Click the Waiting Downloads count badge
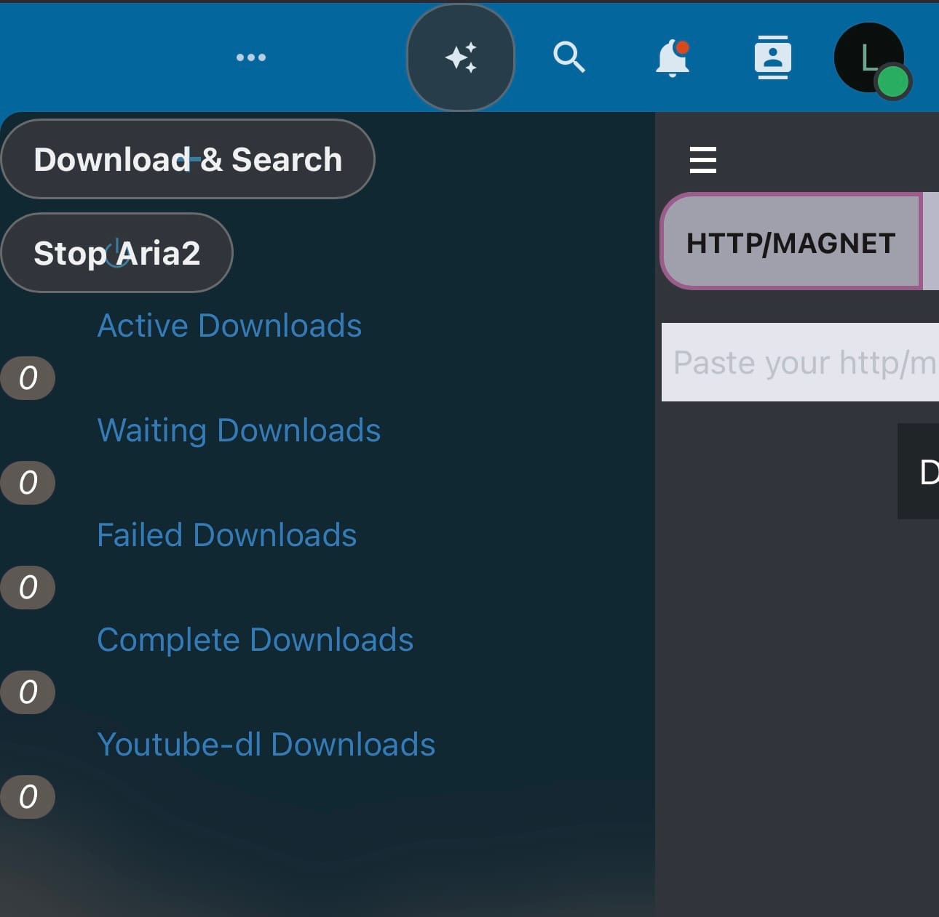 pos(28,483)
